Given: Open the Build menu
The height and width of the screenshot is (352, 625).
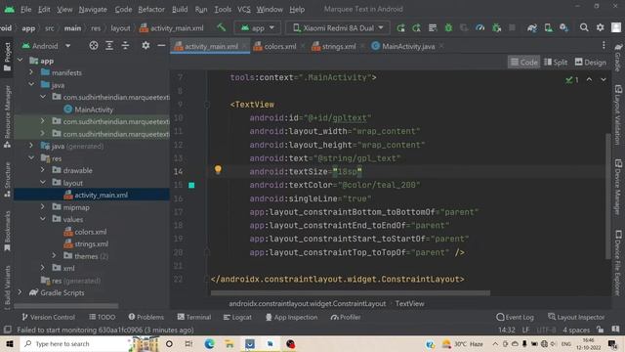Looking at the screenshot, I should pyautogui.click(x=180, y=9).
